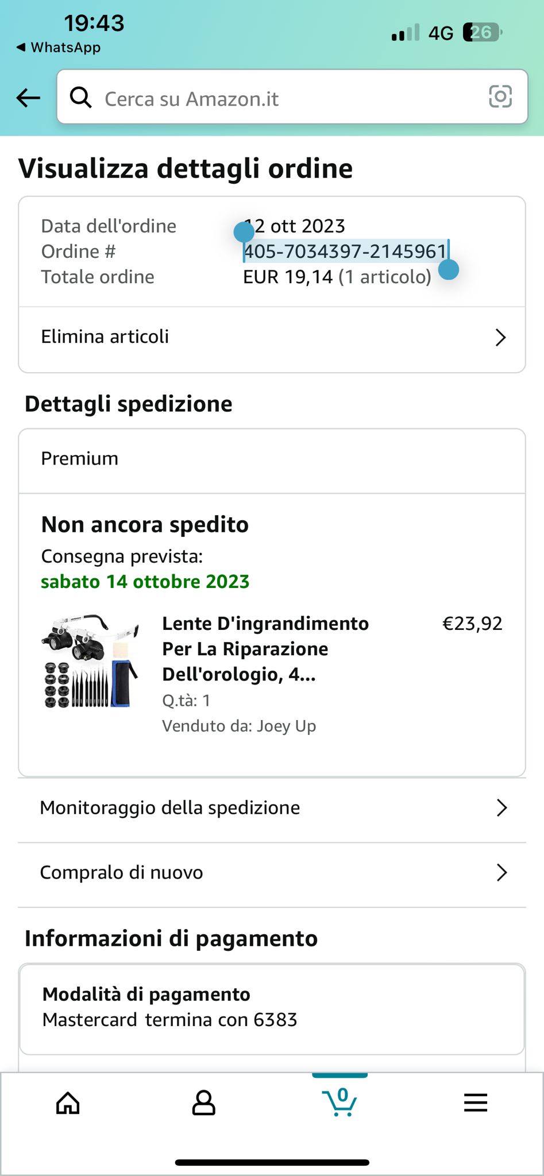Expand the Compralo di nuovo chevron
This screenshot has width=544, height=1176.
(x=501, y=873)
